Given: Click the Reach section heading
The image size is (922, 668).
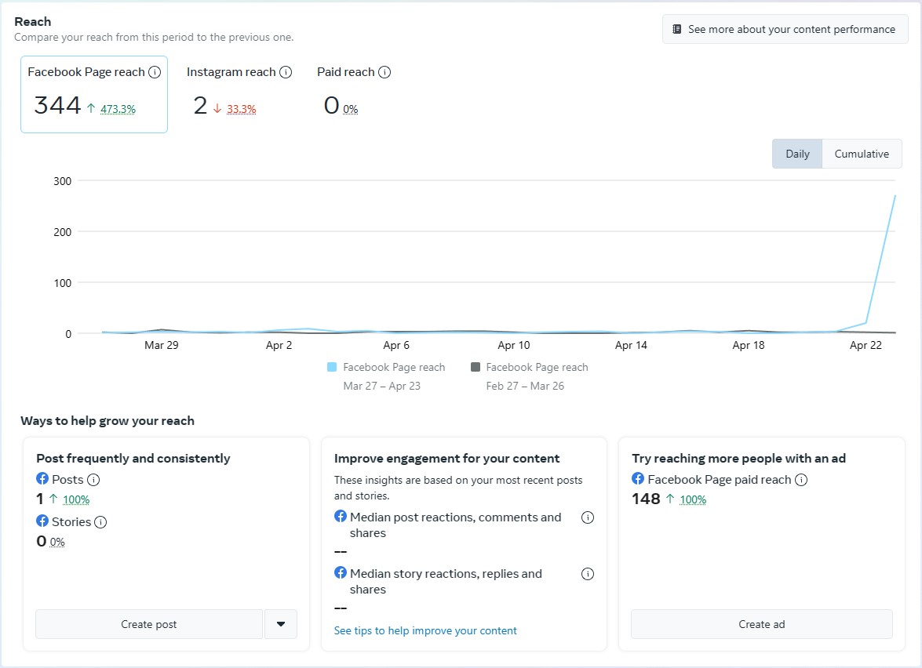Looking at the screenshot, I should click(33, 22).
